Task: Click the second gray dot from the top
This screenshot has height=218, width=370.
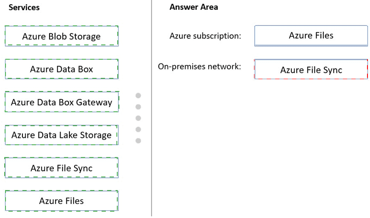Action: point(138,107)
